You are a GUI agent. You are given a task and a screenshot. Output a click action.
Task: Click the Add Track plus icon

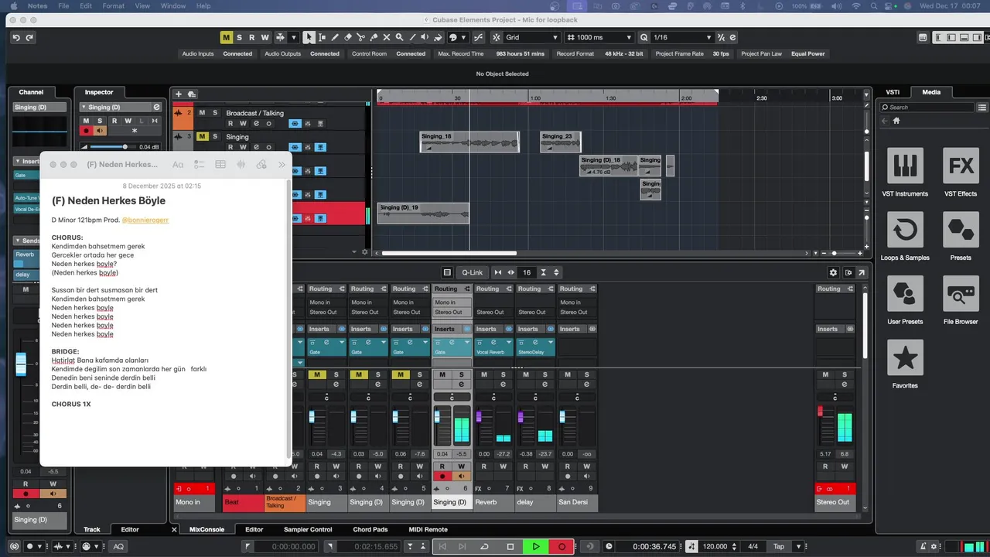pos(178,94)
